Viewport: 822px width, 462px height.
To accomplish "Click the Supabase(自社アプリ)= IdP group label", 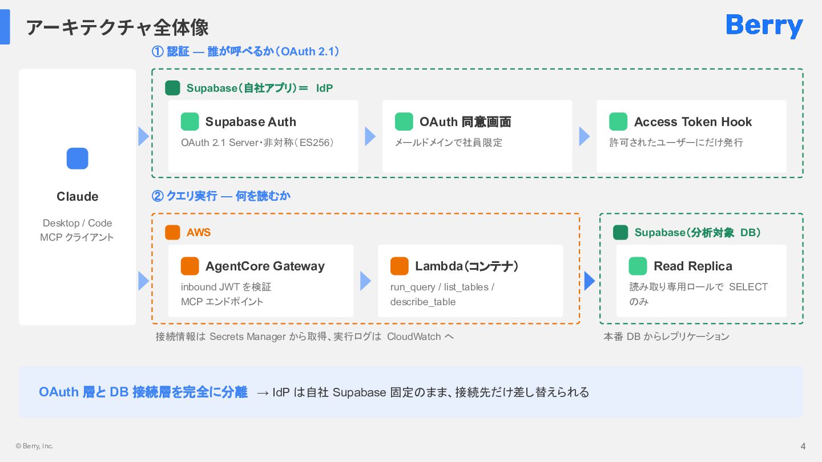I will pos(260,88).
